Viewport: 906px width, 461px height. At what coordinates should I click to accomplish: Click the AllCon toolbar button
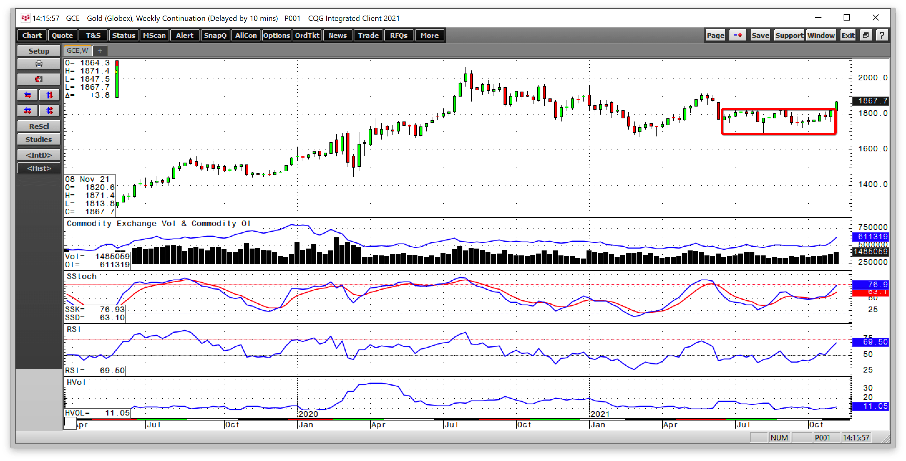pyautogui.click(x=246, y=36)
